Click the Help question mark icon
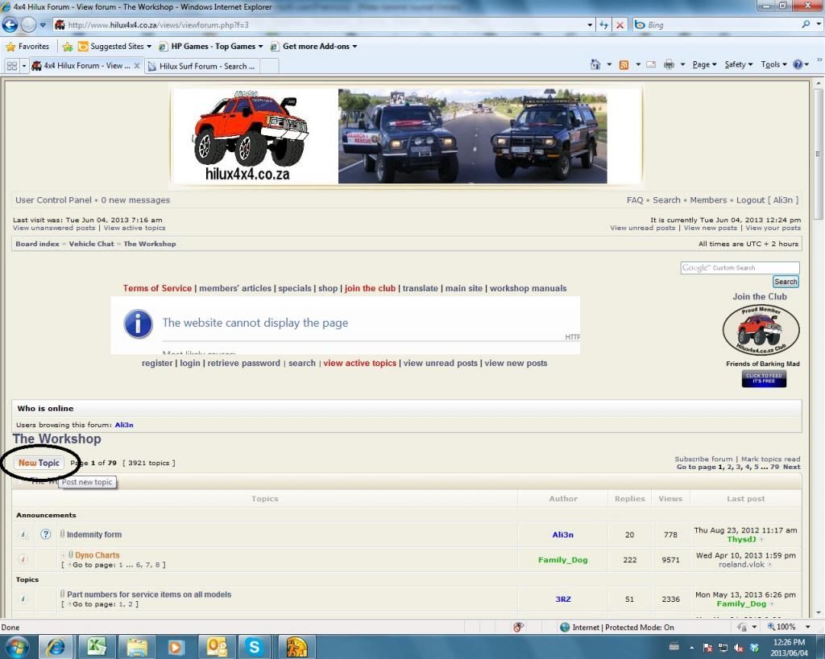Viewport: 825px width, 659px height. [x=798, y=64]
